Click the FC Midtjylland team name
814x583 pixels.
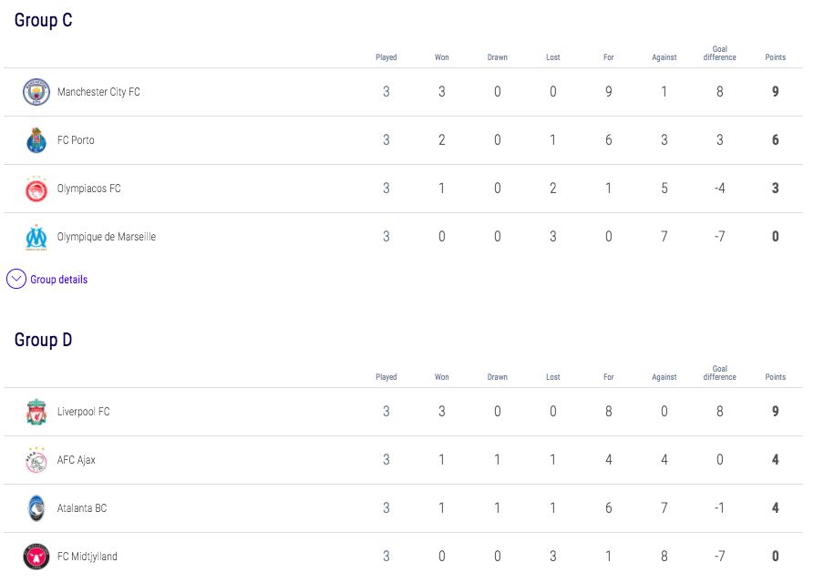[88, 557]
